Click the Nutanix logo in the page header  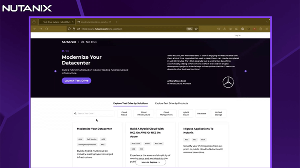coord(70,42)
